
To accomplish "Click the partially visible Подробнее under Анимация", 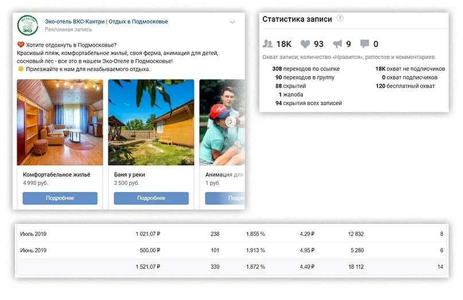I will [x=225, y=198].
